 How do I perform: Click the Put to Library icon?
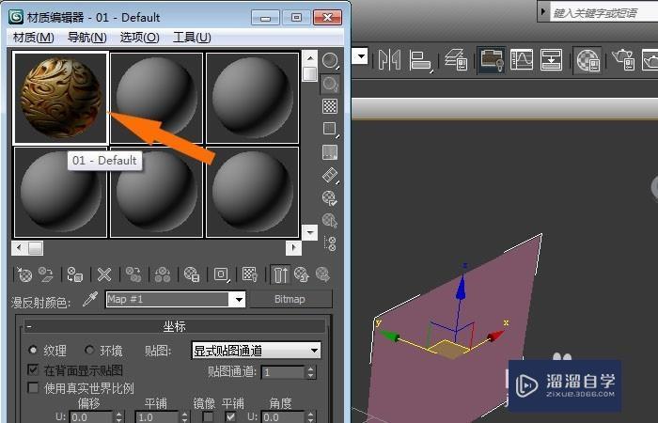tap(192, 274)
